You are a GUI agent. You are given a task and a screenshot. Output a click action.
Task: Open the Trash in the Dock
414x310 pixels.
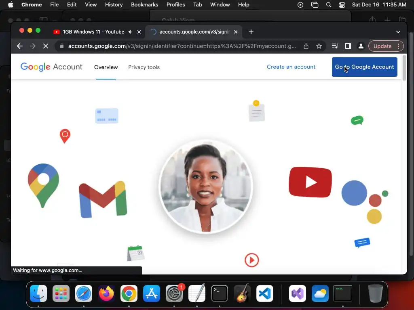coord(376,293)
